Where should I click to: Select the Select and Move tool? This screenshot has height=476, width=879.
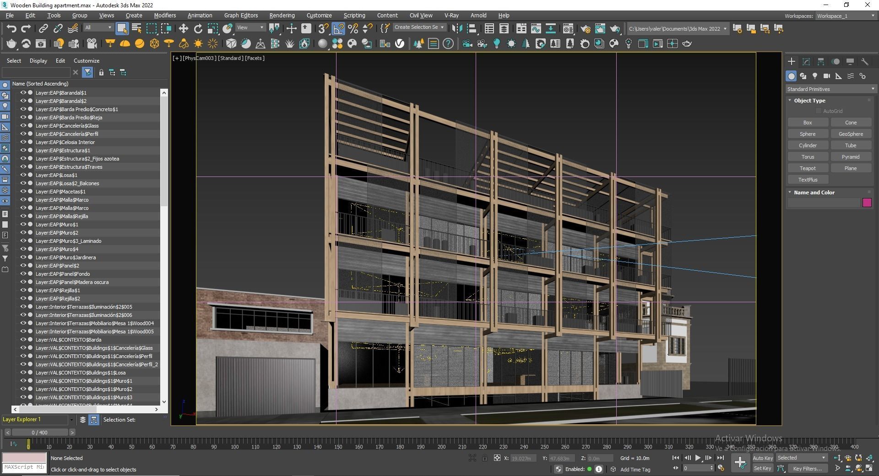pyautogui.click(x=183, y=28)
